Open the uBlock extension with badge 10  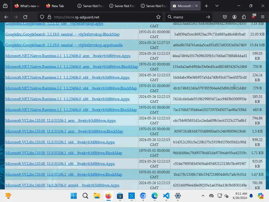(254, 17)
